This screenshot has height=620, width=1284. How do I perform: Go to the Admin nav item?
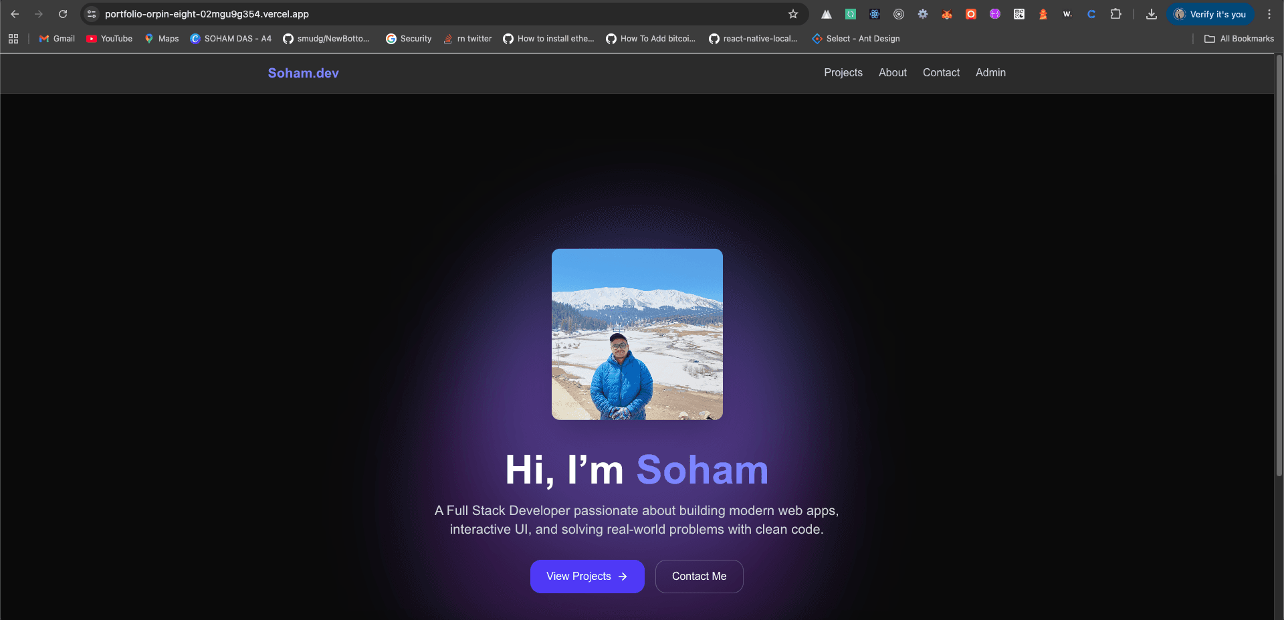point(990,73)
